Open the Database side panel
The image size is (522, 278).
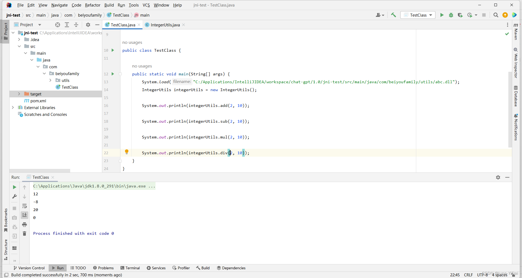[x=516, y=96]
